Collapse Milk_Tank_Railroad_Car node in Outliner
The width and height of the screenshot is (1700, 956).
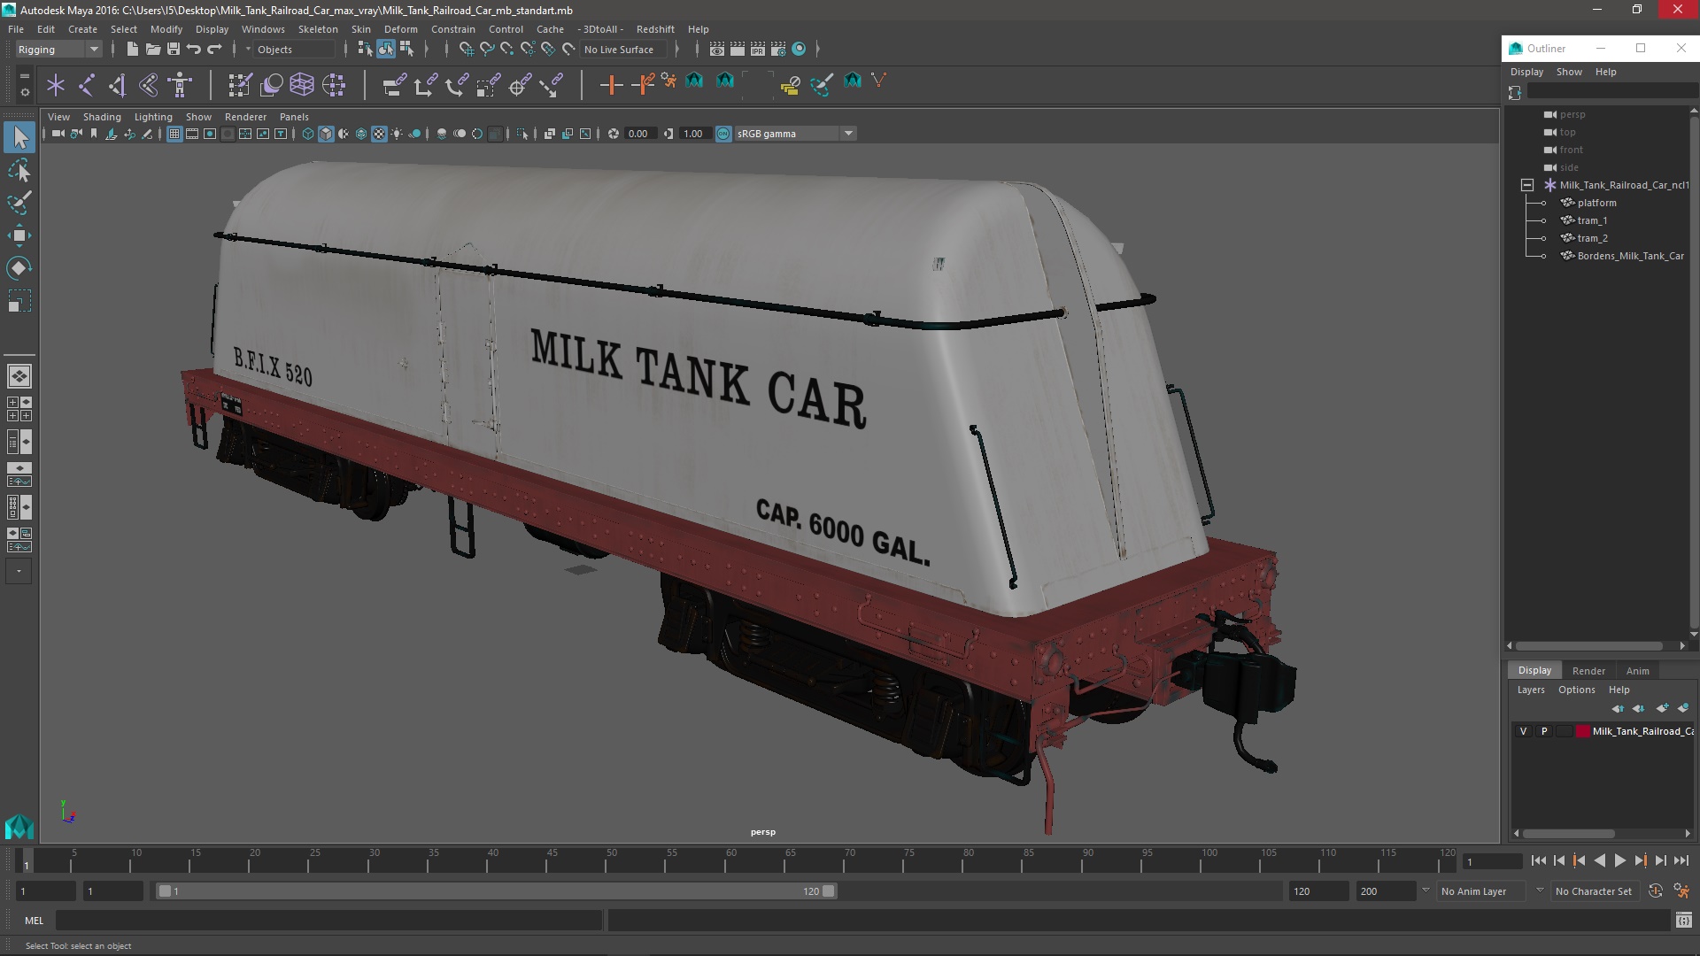coord(1527,185)
